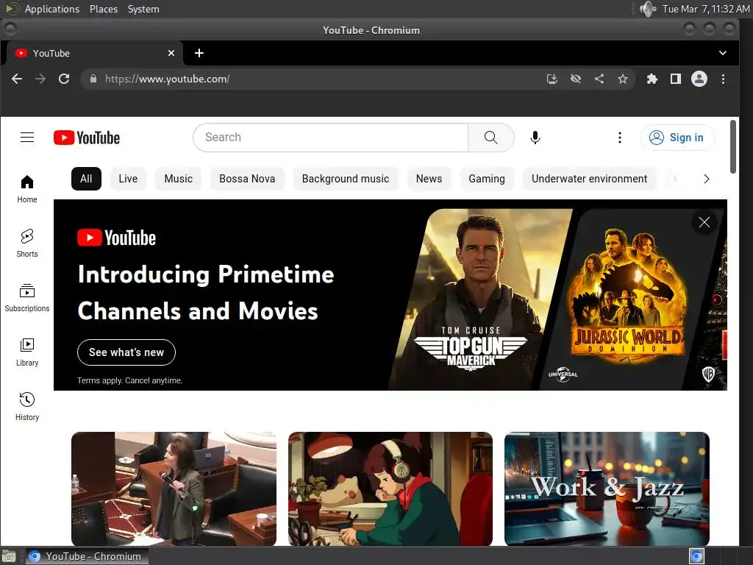Screen dimensions: 753x565
Task: Select the Background music chip
Action: [346, 179]
